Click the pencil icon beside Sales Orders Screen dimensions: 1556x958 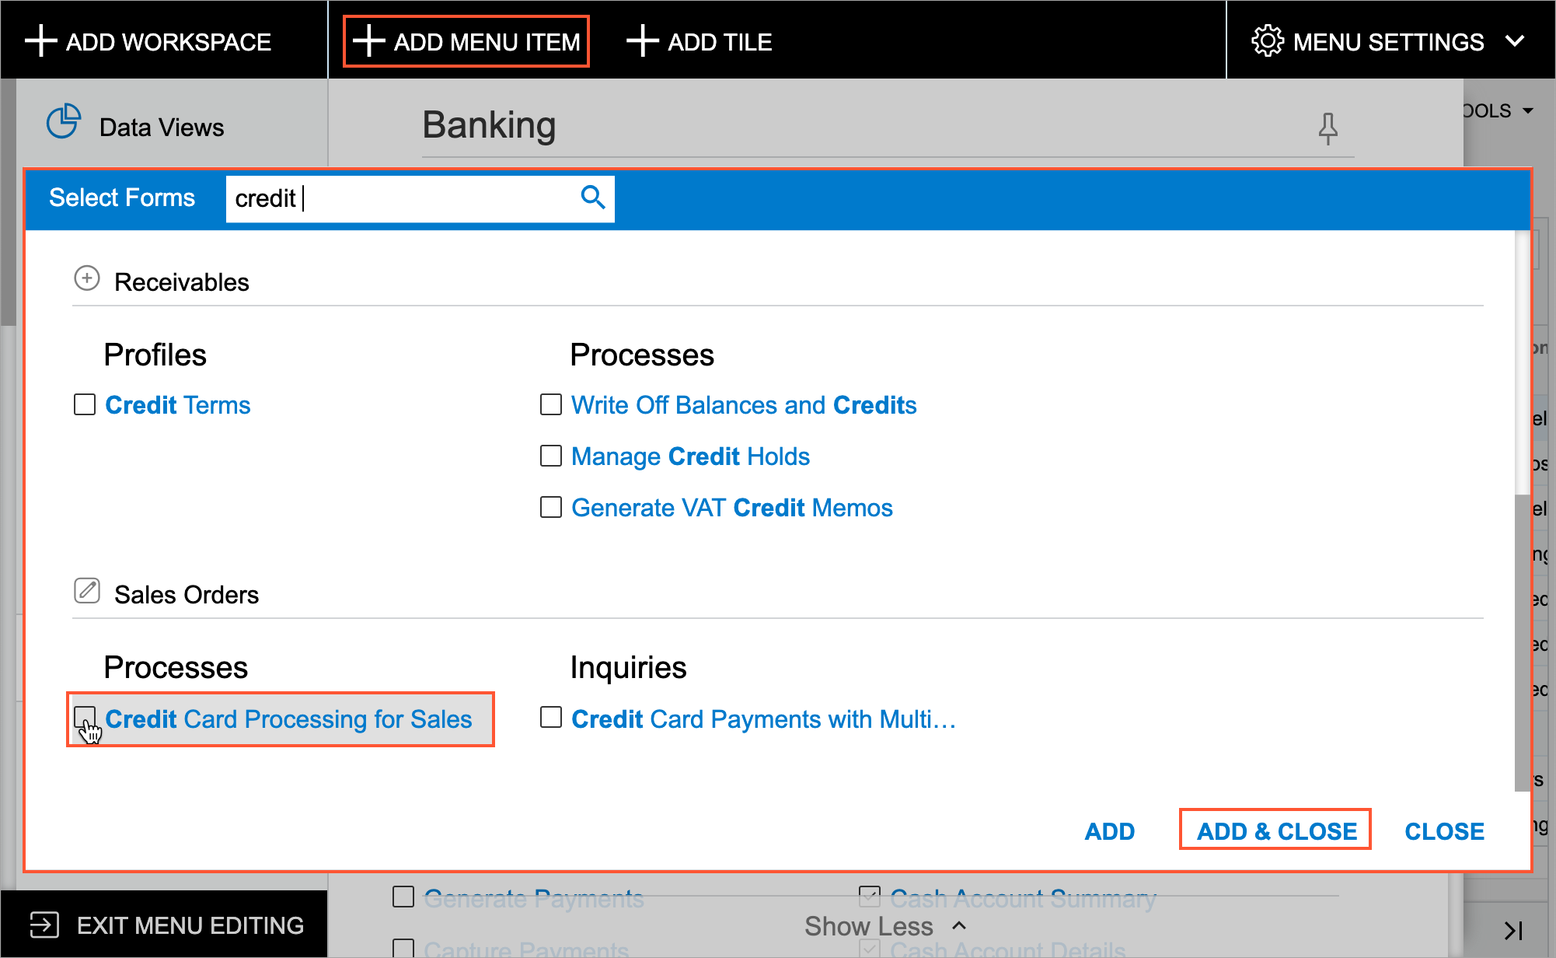(x=87, y=591)
